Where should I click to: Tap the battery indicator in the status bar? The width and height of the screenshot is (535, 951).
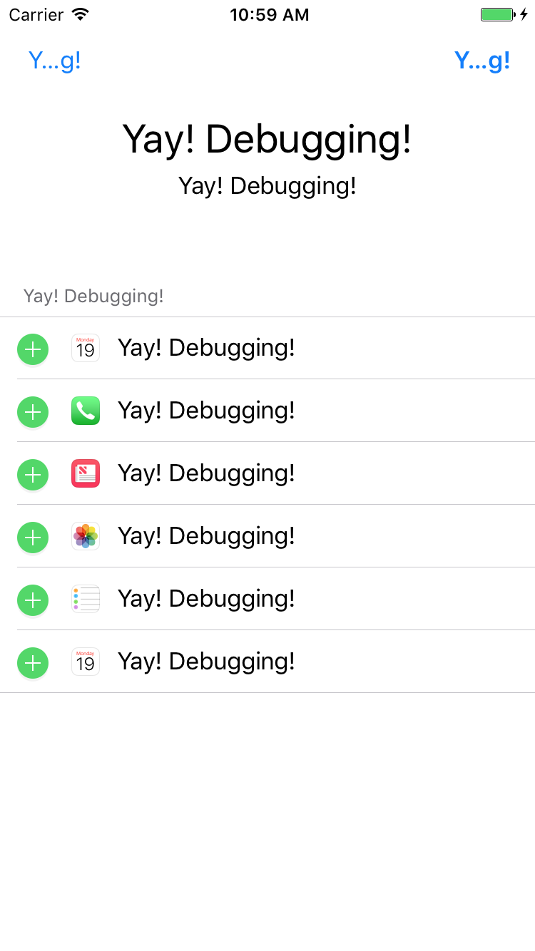496,14
